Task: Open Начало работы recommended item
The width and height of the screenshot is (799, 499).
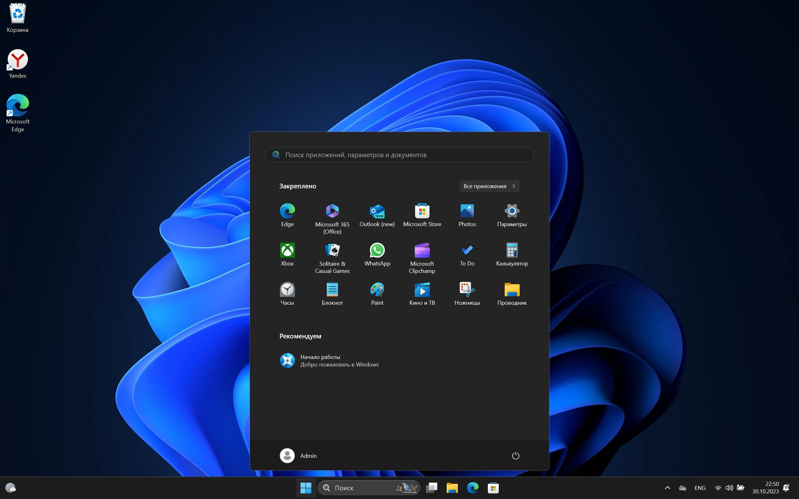Action: [x=329, y=361]
